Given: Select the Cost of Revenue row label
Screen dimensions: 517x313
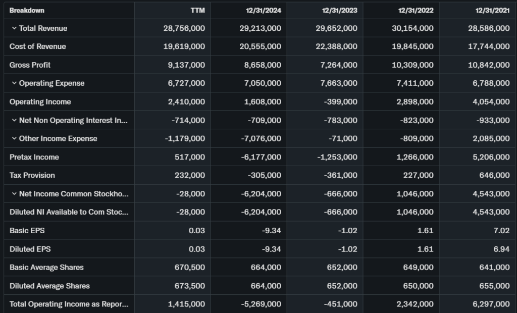Looking at the screenshot, I should coord(37,46).
